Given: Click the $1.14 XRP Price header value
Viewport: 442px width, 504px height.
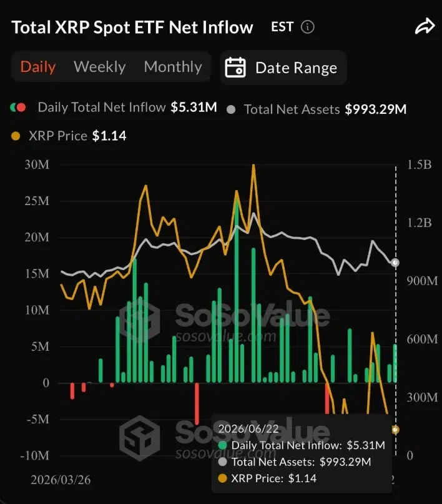Looking at the screenshot, I should pyautogui.click(x=109, y=136).
